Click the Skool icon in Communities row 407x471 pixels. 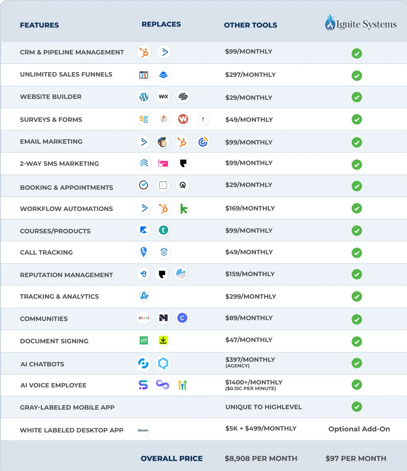pos(144,318)
